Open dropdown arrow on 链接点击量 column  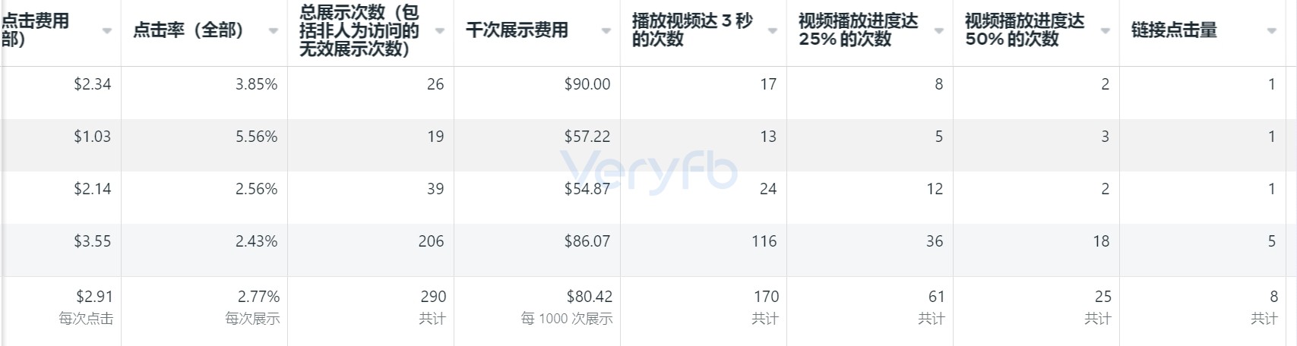tap(1271, 31)
